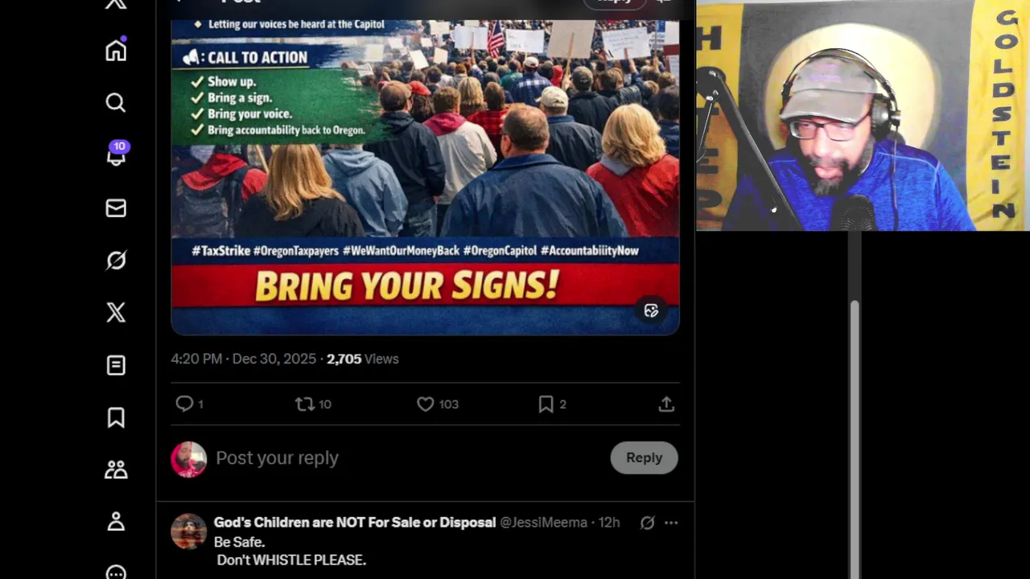Open the Lists icon in sidebar
The image size is (1030, 579).
pyautogui.click(x=116, y=365)
